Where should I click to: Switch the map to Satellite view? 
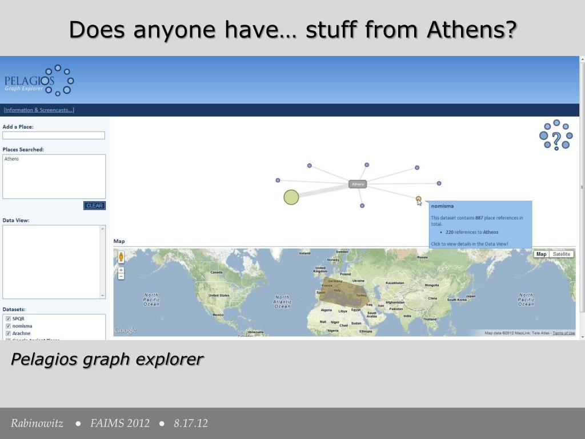(562, 254)
